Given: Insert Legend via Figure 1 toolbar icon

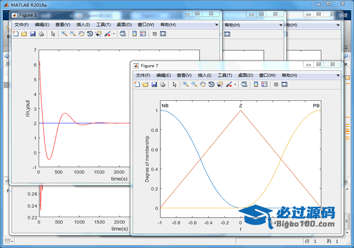Looking at the screenshot, I should (x=143, y=34).
